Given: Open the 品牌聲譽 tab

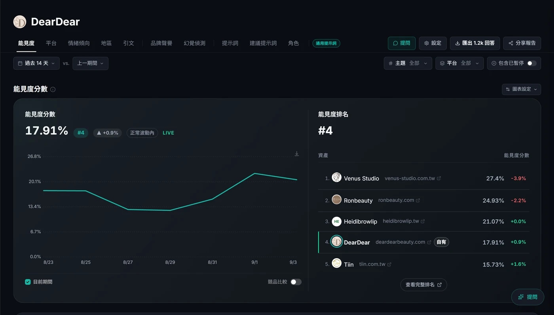Looking at the screenshot, I should tap(161, 43).
